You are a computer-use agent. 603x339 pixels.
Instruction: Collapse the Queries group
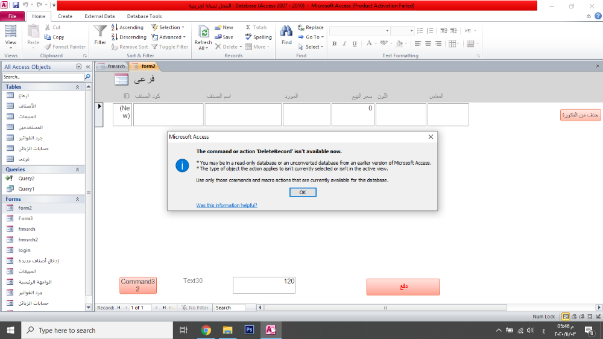(x=77, y=169)
